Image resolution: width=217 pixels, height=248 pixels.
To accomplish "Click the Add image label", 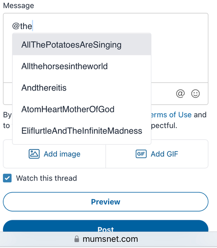I will [x=62, y=154].
